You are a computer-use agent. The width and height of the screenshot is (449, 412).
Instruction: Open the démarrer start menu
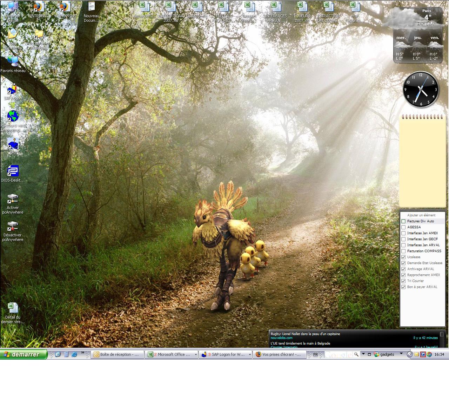24,355
